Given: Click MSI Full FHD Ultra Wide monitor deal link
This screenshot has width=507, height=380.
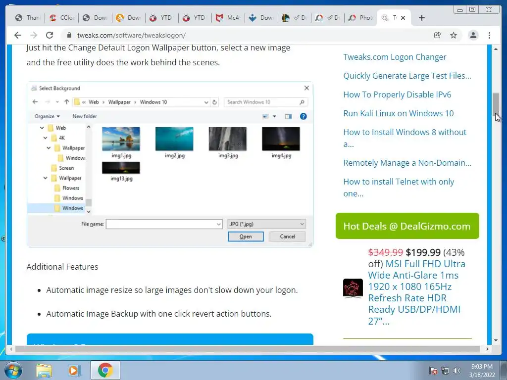Looking at the screenshot, I should 416,292.
